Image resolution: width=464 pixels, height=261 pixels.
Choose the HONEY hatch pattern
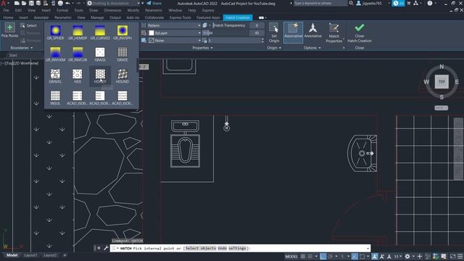pos(100,76)
